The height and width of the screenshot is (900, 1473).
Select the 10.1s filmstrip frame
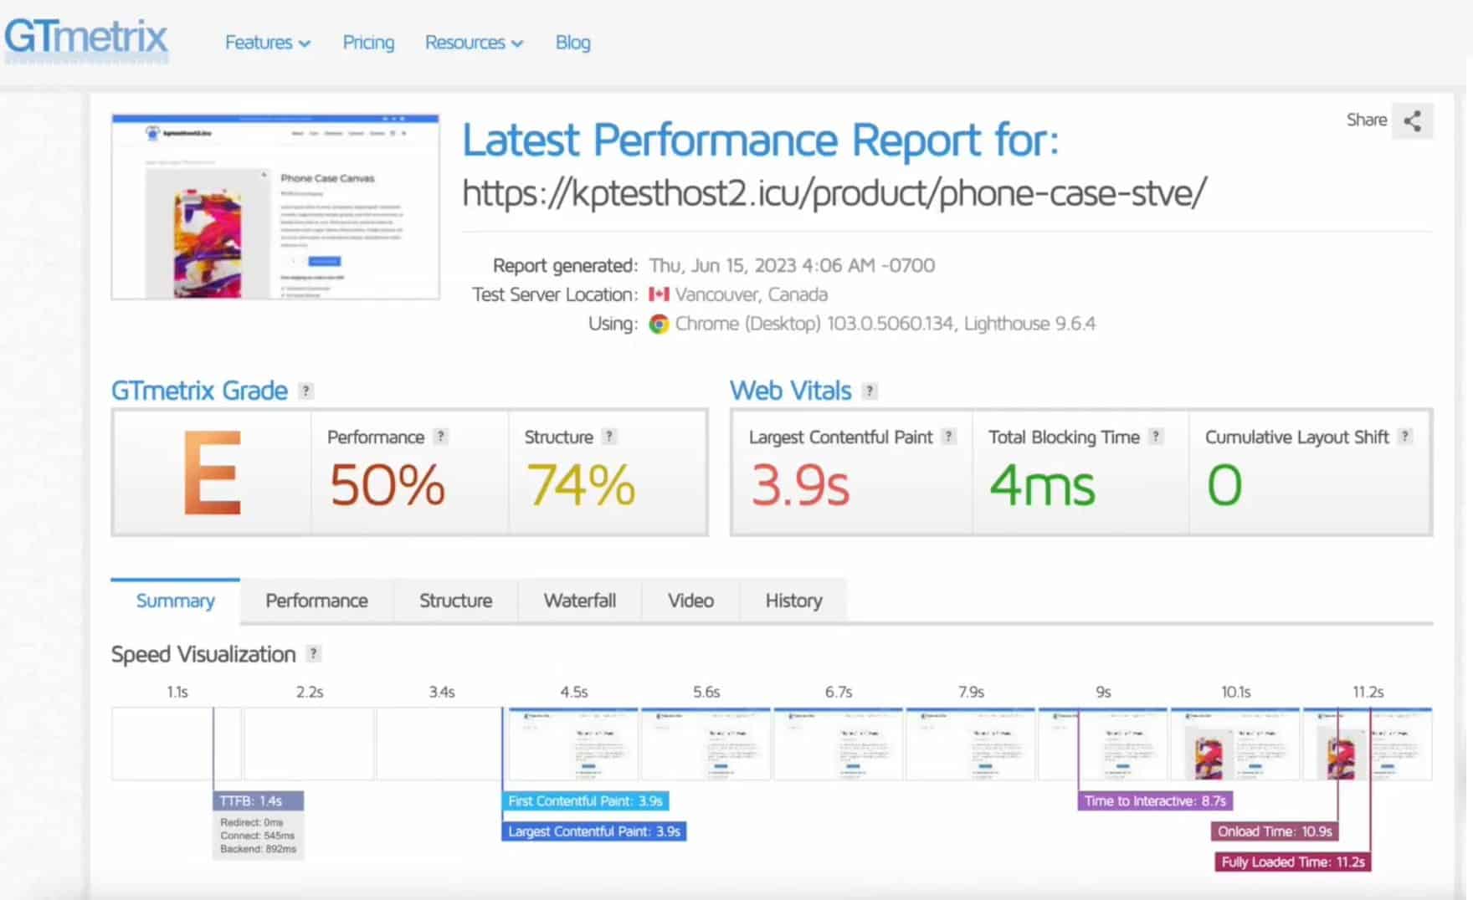[x=1234, y=744]
